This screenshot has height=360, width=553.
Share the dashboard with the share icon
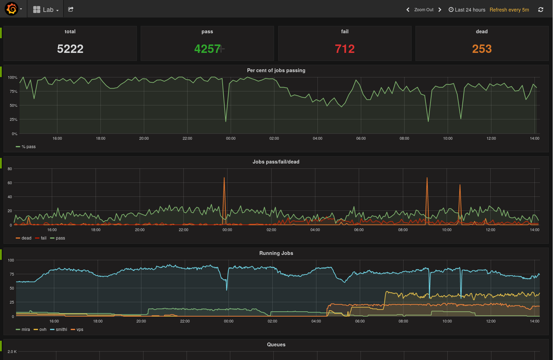tap(71, 9)
